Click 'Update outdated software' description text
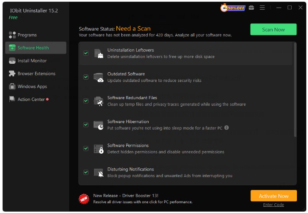 (154, 80)
